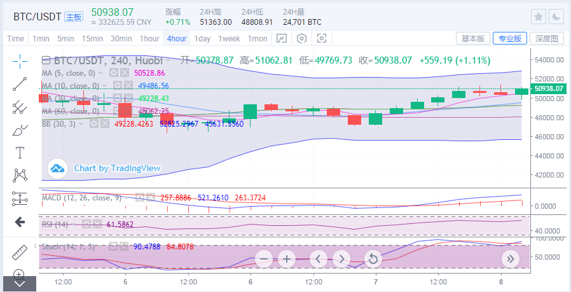The image size is (571, 292).
Task: Select the forecast position tool
Action: coord(20,198)
